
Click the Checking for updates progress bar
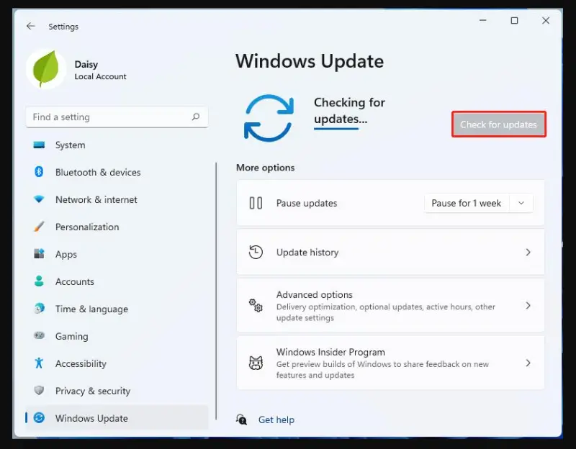coord(336,129)
